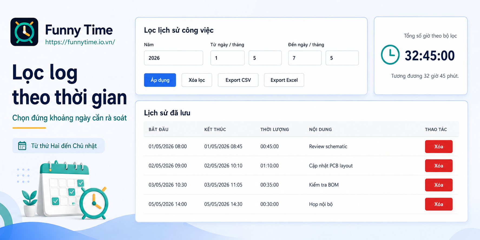Click the end time 02/05/2026 10:10
480x240 pixels.
pyautogui.click(x=223, y=166)
